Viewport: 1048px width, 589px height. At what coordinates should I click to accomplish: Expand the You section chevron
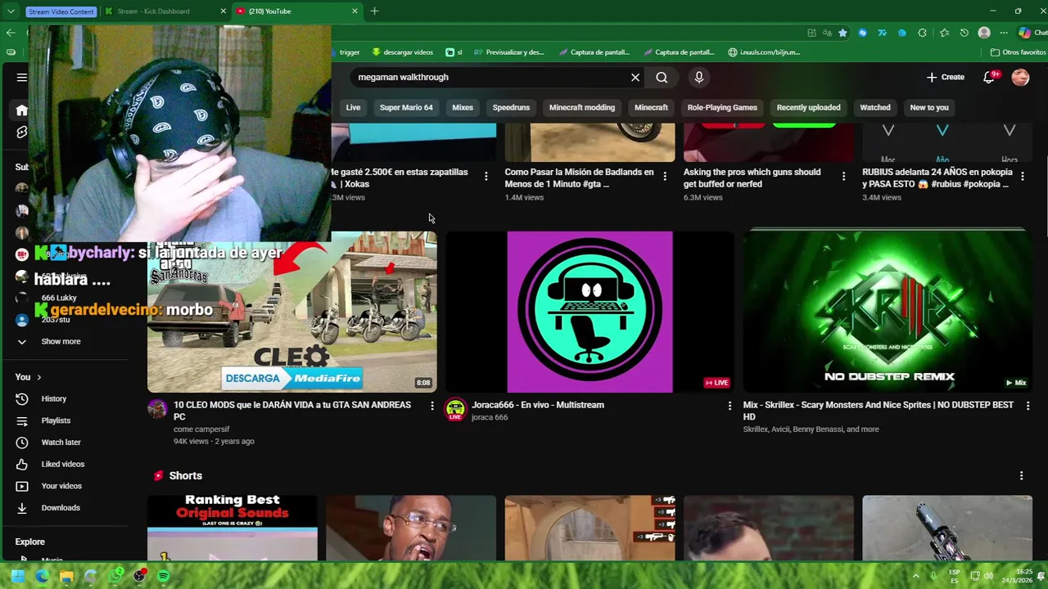[38, 377]
